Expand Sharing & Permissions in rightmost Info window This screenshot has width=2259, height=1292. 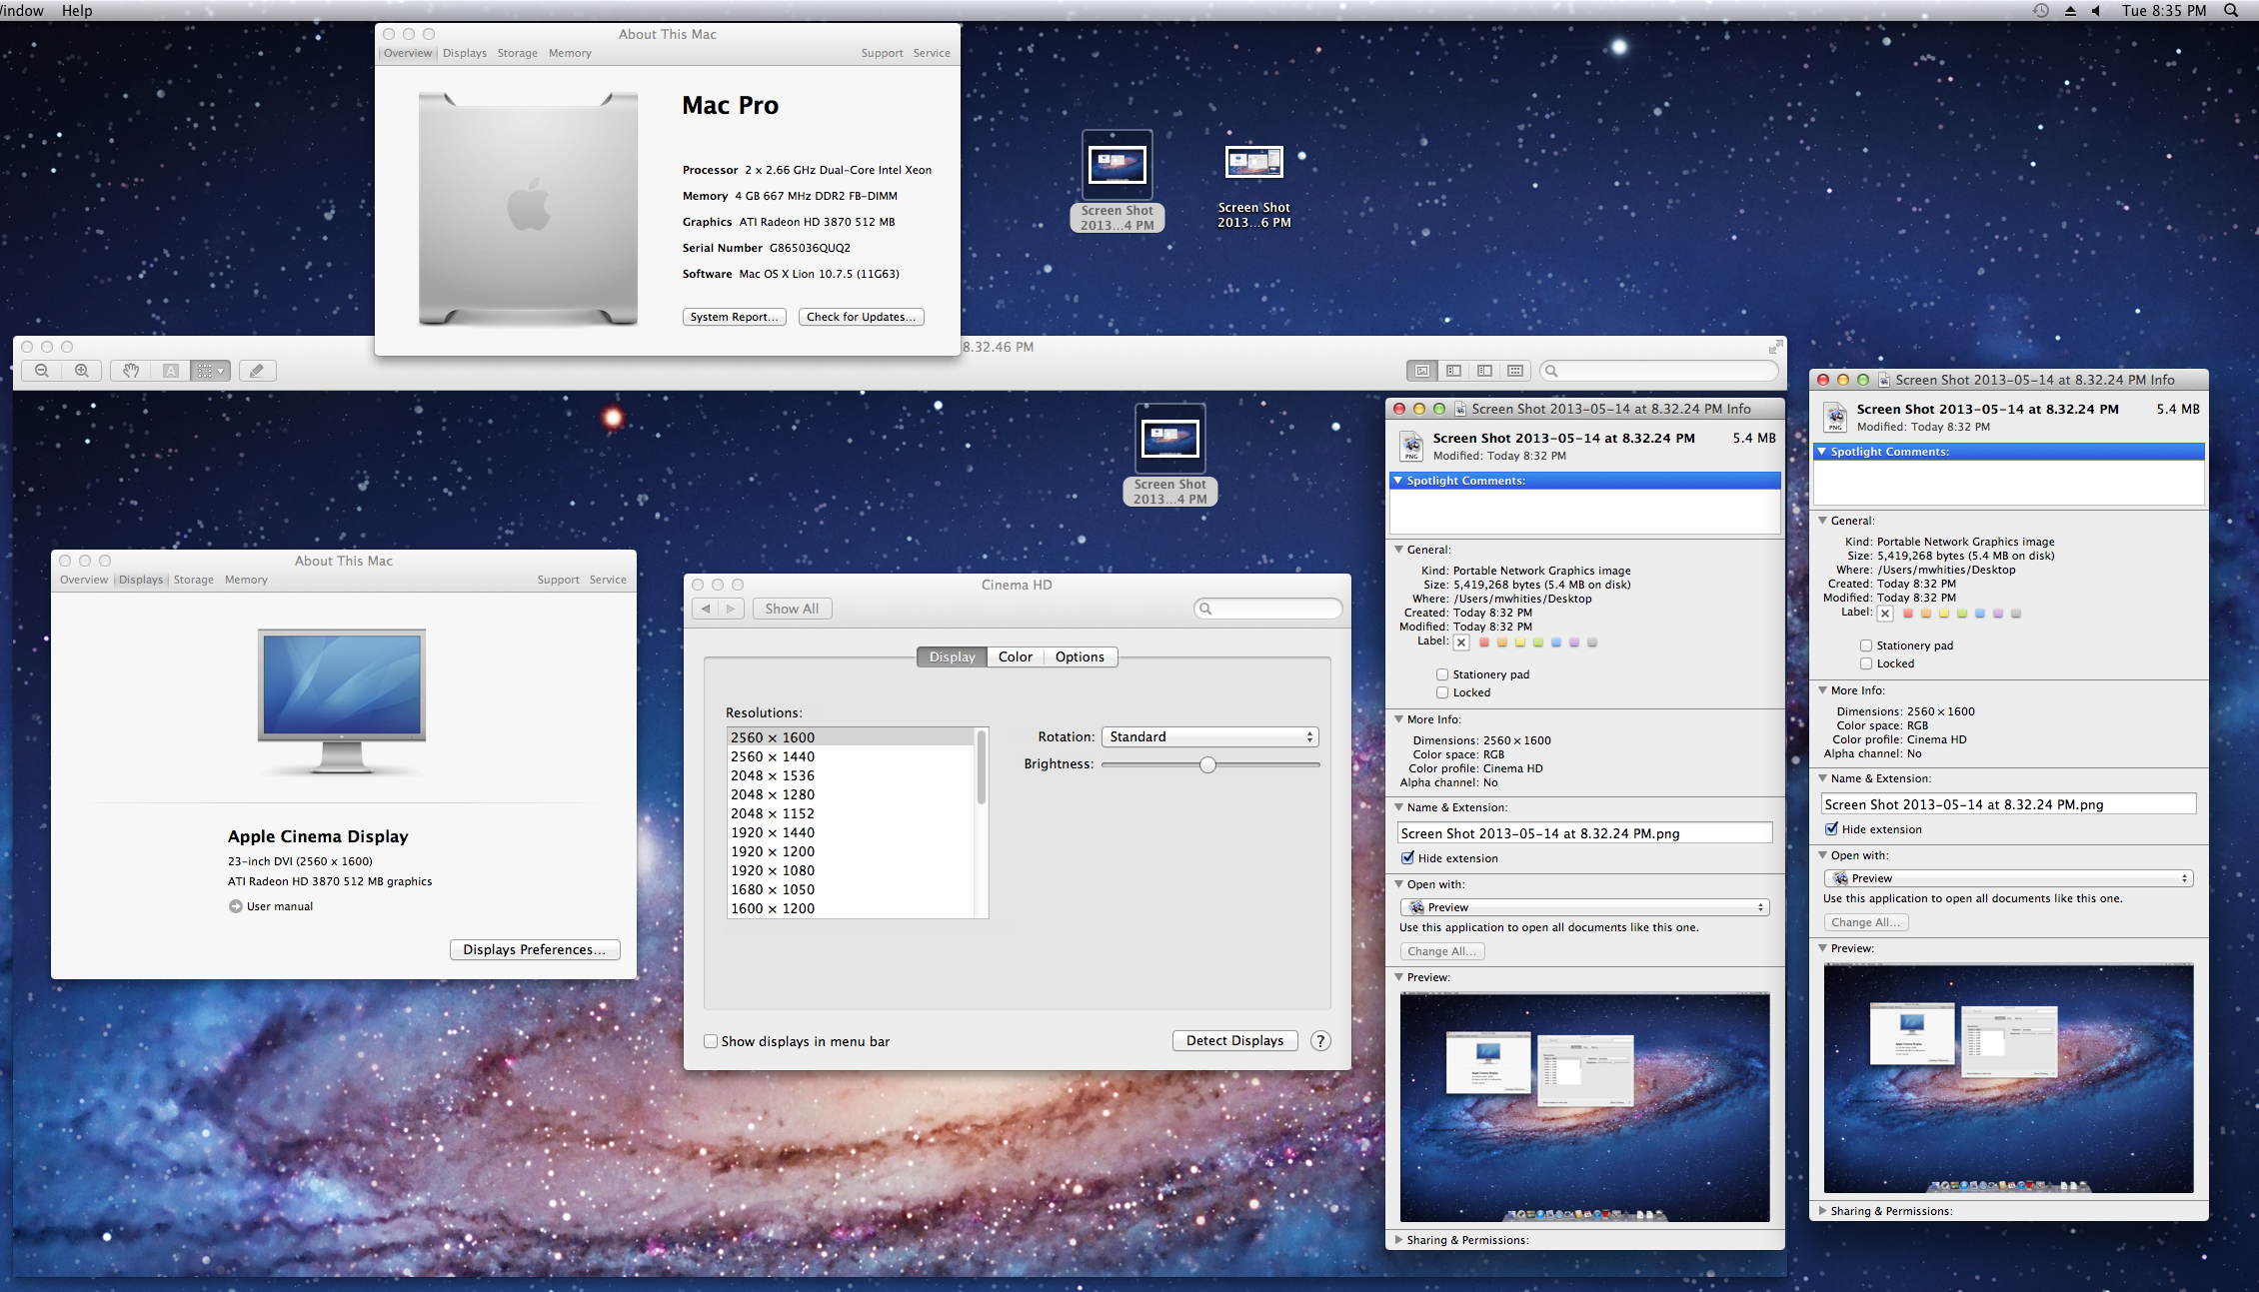pyautogui.click(x=1823, y=1210)
